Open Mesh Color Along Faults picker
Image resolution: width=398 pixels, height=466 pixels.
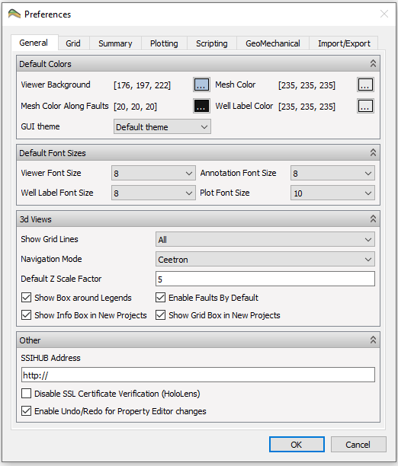point(201,106)
